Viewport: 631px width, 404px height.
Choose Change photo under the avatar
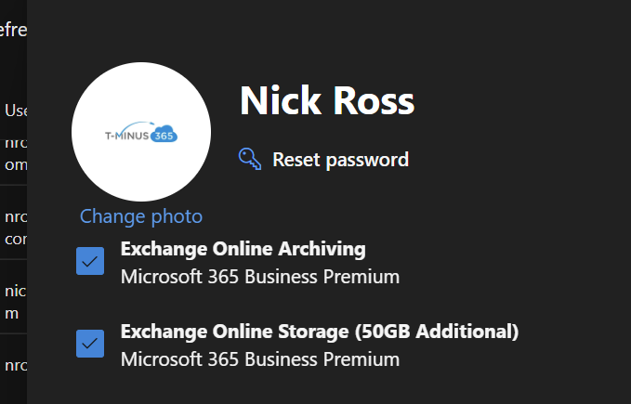pos(141,216)
